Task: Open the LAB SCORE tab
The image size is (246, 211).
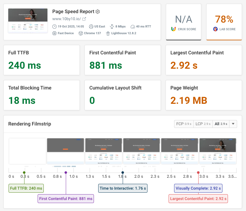Action: [224, 22]
